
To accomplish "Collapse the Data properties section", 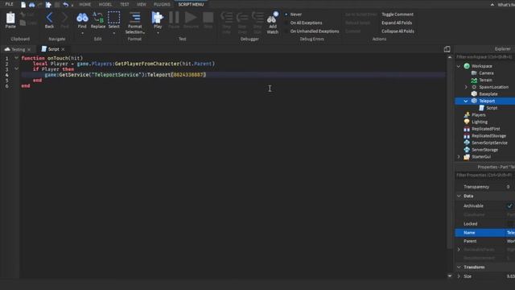I will tap(459, 196).
